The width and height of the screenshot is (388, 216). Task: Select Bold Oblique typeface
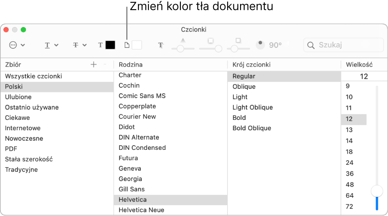pyautogui.click(x=284, y=128)
